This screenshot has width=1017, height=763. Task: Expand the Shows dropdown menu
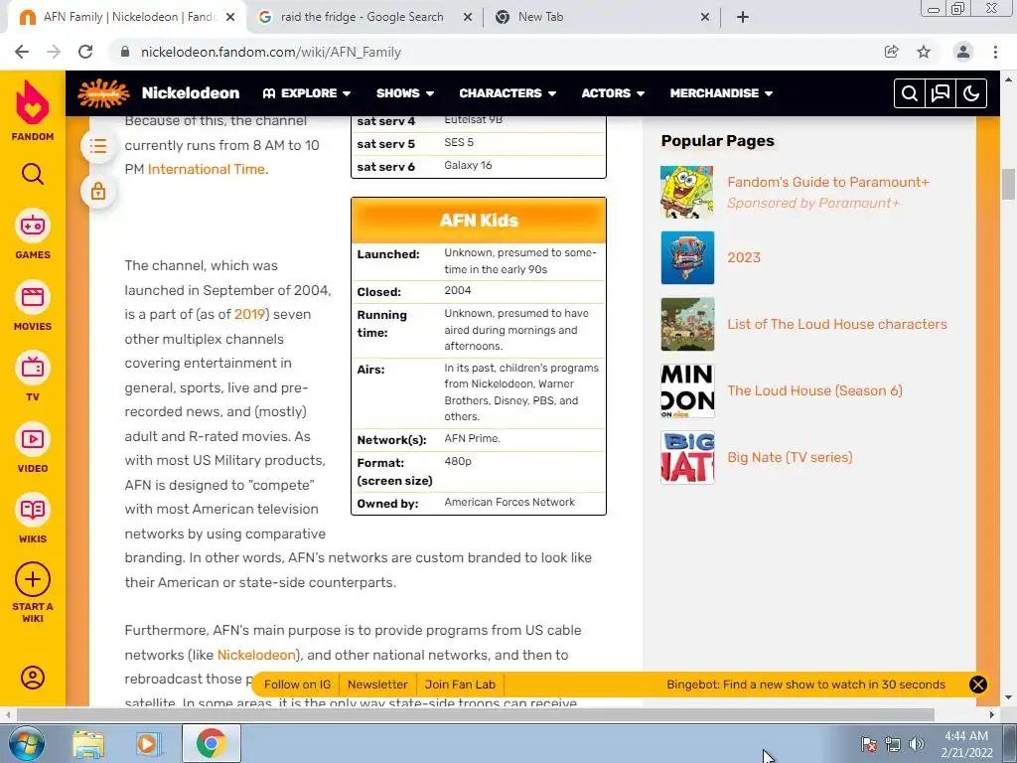pos(405,93)
